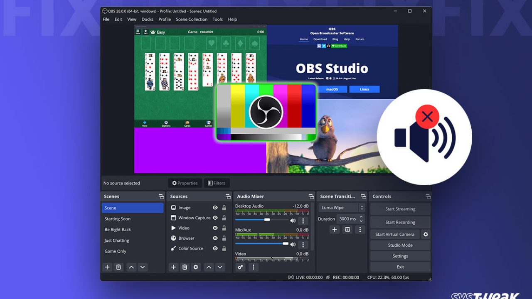Delete selected source using Sources trash icon
Screen dimensions: 532x299
pos(185,267)
